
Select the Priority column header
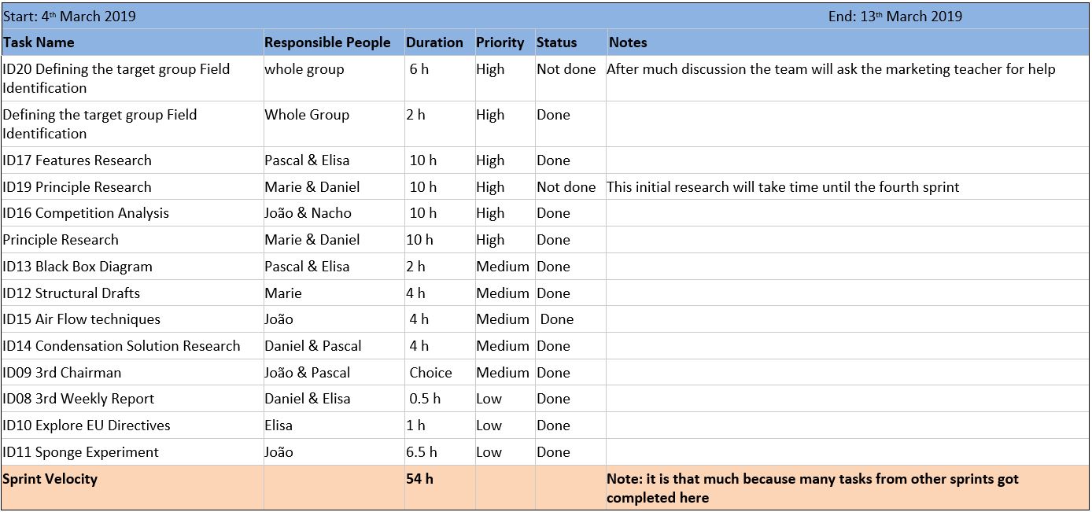tap(500, 42)
